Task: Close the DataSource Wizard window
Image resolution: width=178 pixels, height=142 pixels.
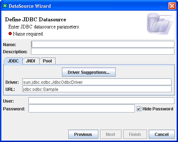Action: coord(172,6)
